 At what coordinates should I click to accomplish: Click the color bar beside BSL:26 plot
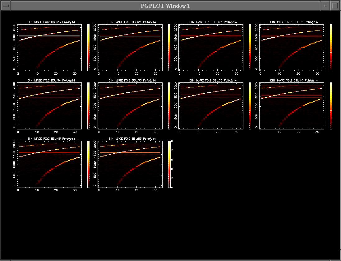[x=331, y=48]
